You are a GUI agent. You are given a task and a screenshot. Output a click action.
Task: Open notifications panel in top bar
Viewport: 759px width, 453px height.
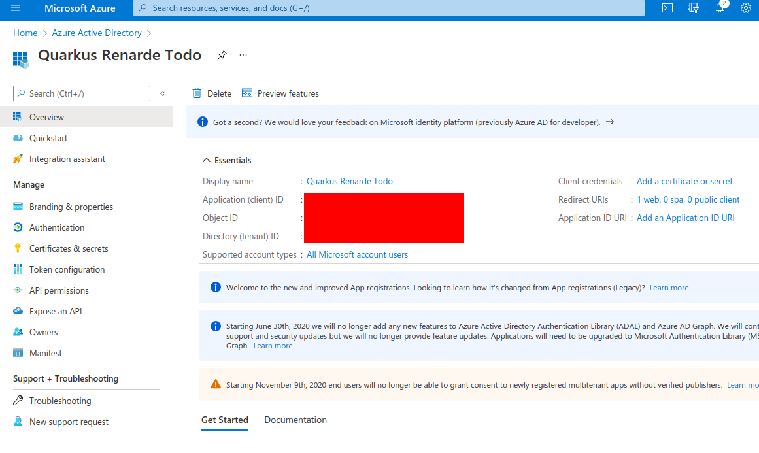[x=719, y=8]
